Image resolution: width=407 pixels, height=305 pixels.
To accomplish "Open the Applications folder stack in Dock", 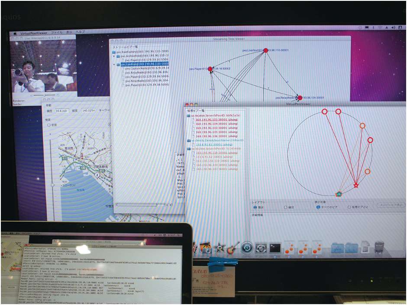I will click(x=338, y=248).
